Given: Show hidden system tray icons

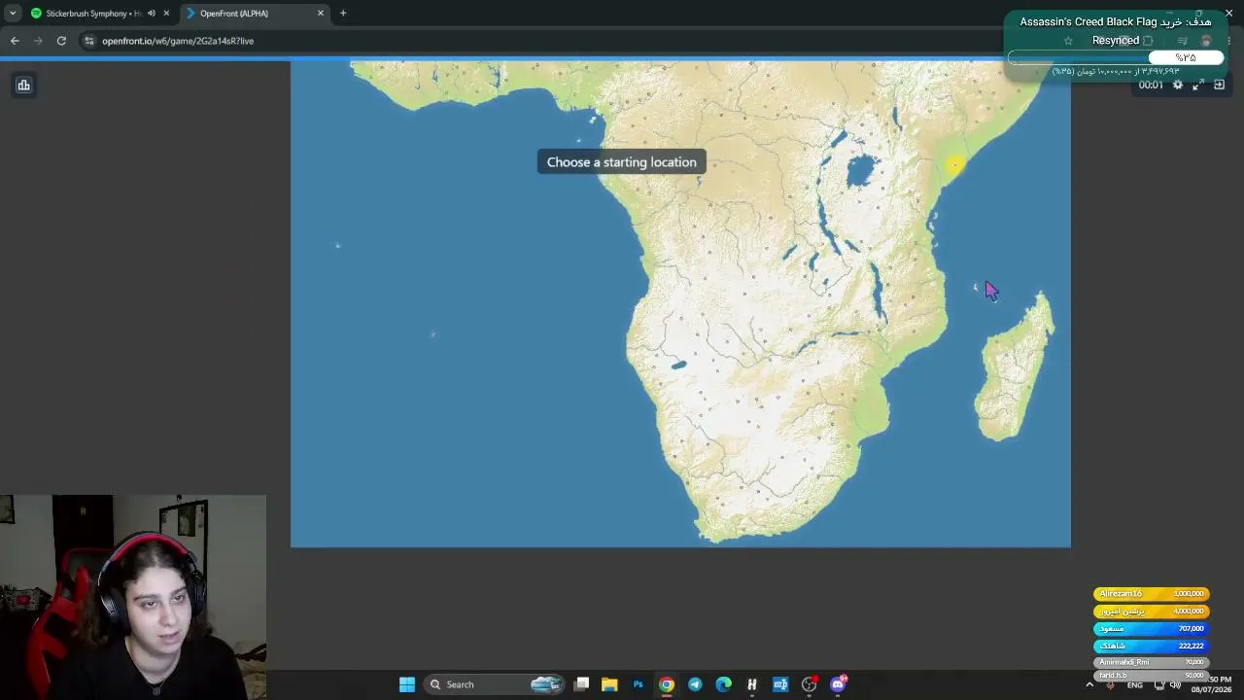Looking at the screenshot, I should (1089, 684).
